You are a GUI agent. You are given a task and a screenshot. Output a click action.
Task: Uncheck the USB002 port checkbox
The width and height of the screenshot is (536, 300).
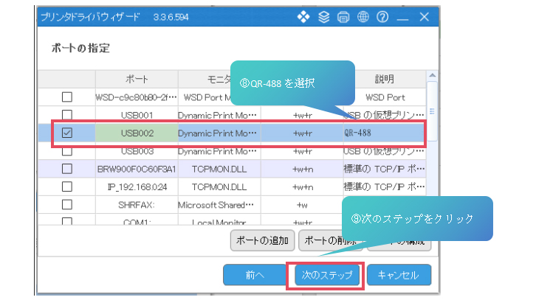click(x=67, y=133)
